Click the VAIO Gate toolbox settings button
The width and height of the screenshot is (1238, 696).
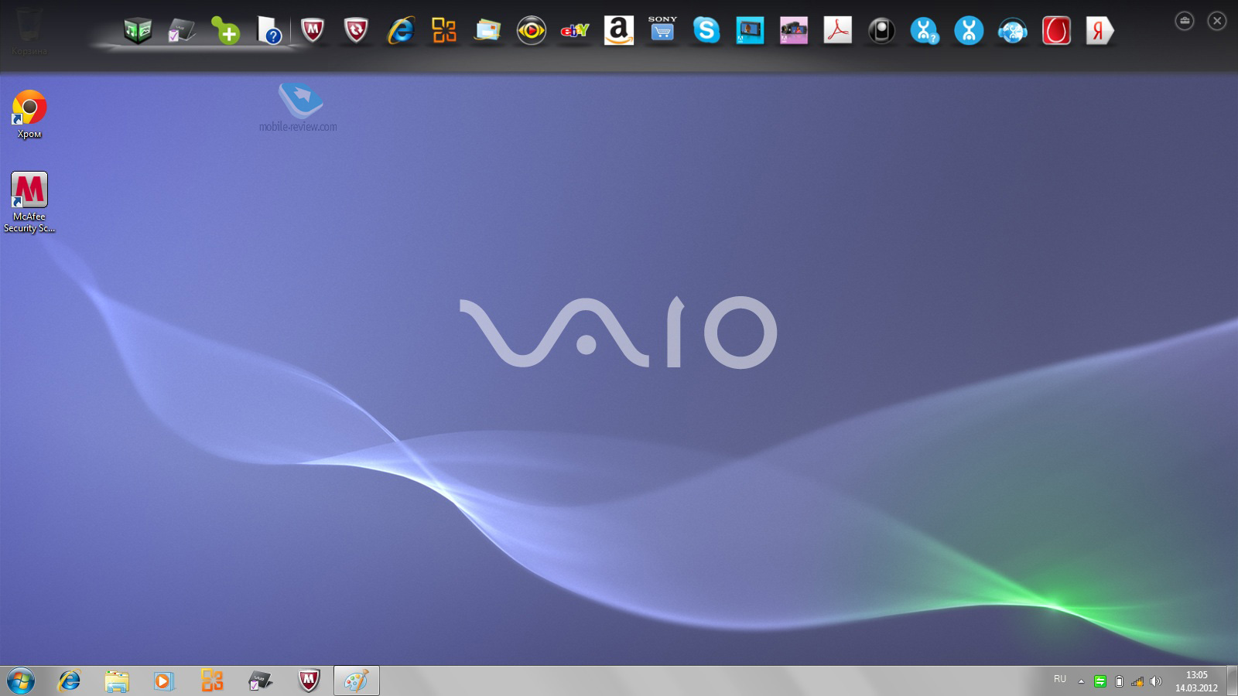pos(1185,21)
